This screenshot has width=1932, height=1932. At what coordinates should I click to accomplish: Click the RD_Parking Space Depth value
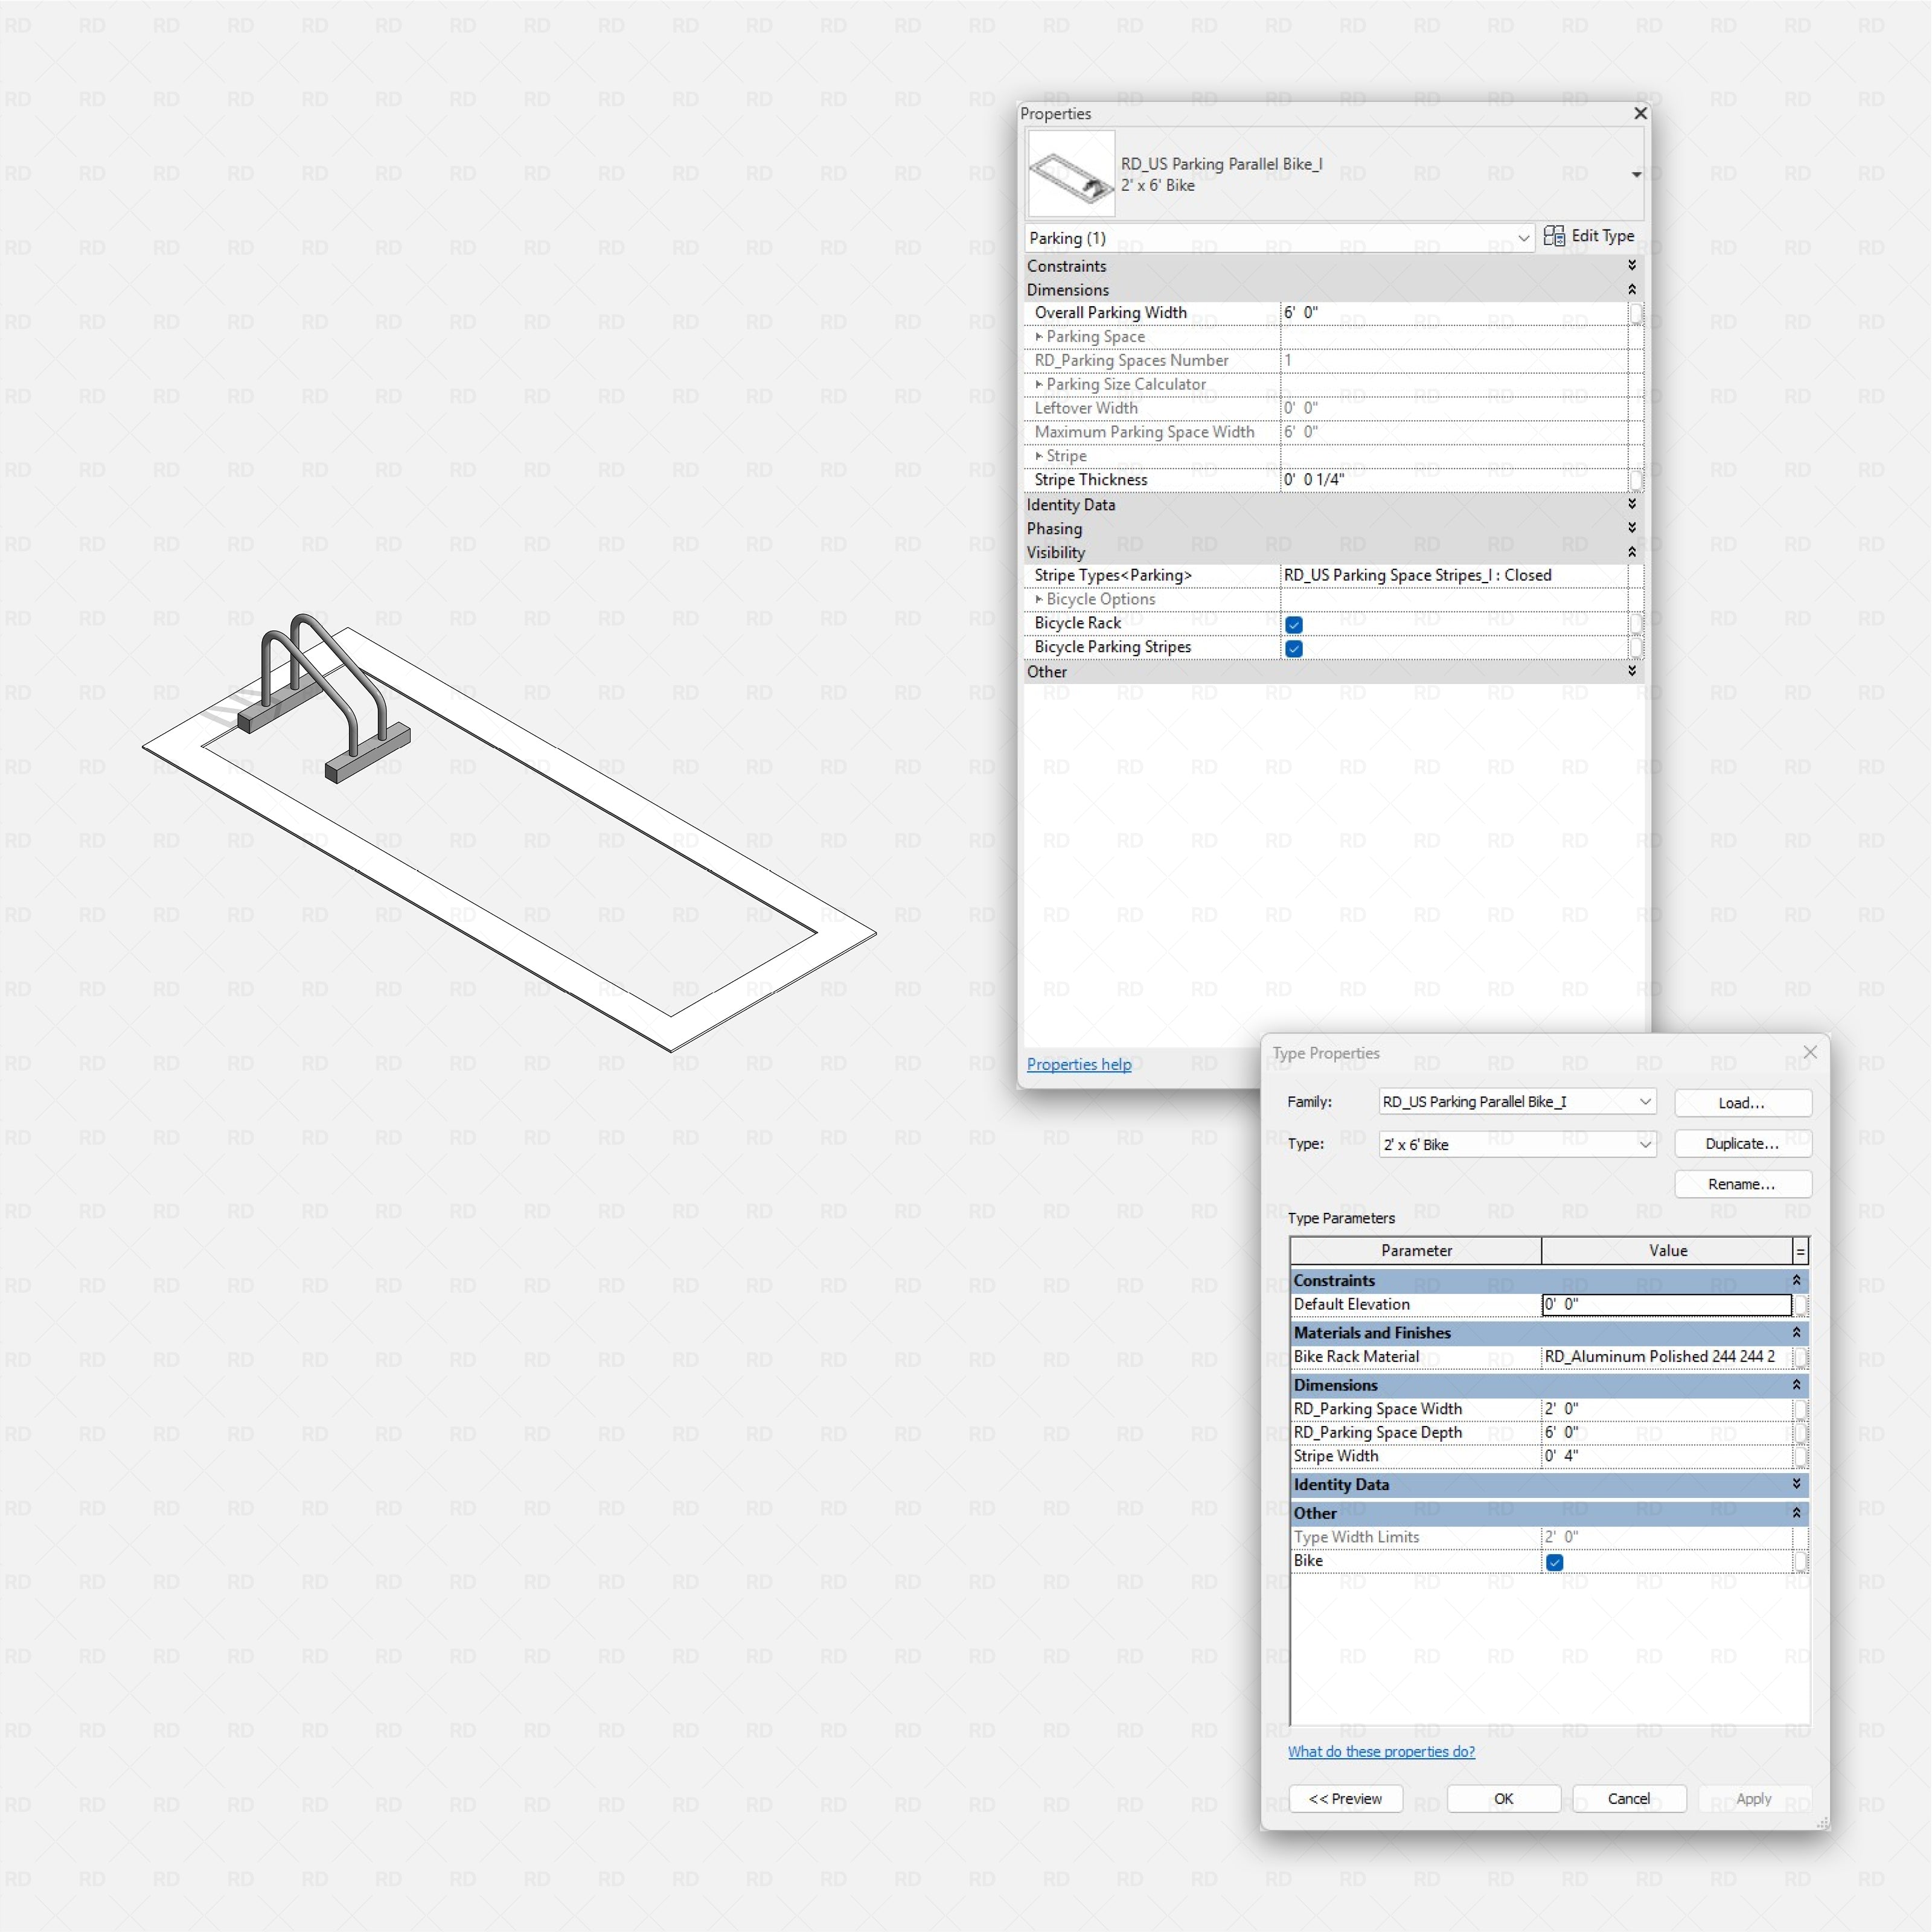pyautogui.click(x=1667, y=1432)
